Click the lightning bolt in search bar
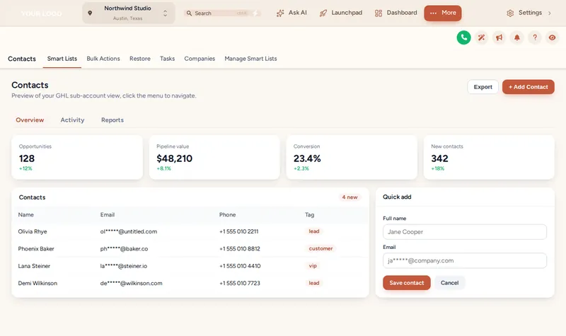566x336 pixels. tap(255, 13)
